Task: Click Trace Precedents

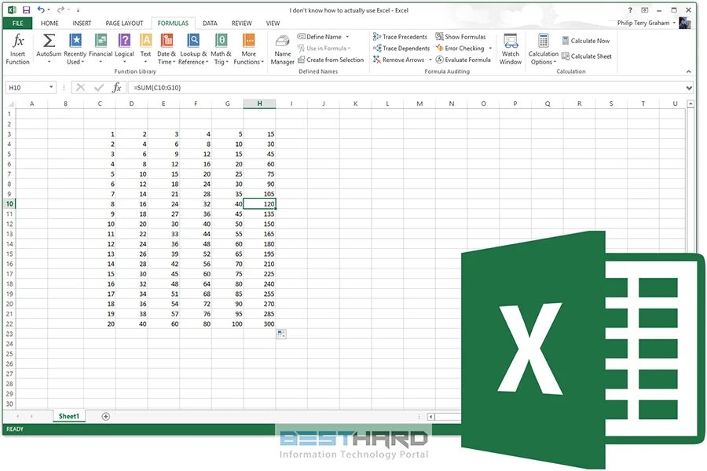Action: pyautogui.click(x=400, y=37)
